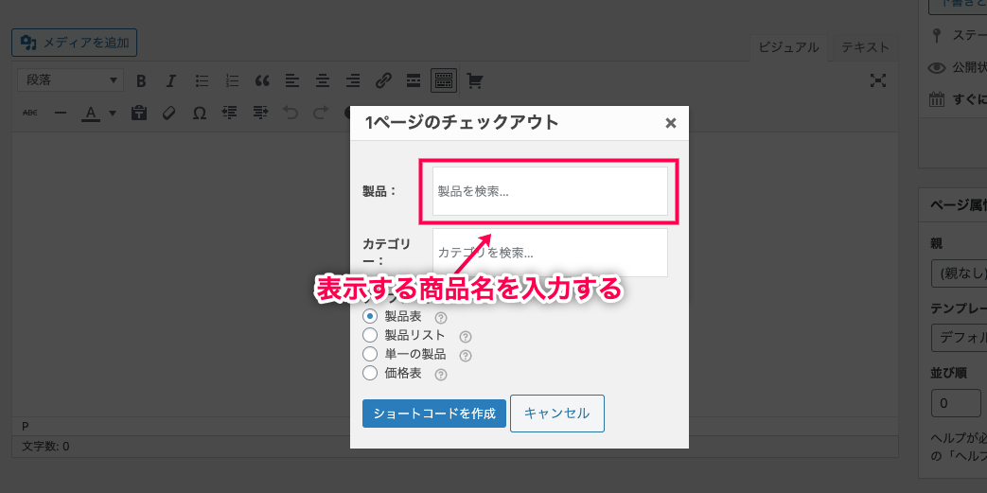Open help icon next to 製品リスト
The height and width of the screenshot is (493, 987).
coord(466,337)
